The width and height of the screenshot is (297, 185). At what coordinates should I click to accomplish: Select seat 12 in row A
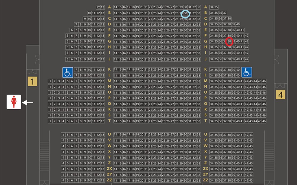click(x=98, y=7)
